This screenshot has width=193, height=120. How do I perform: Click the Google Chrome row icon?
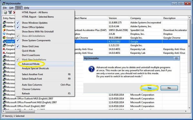(4, 38)
